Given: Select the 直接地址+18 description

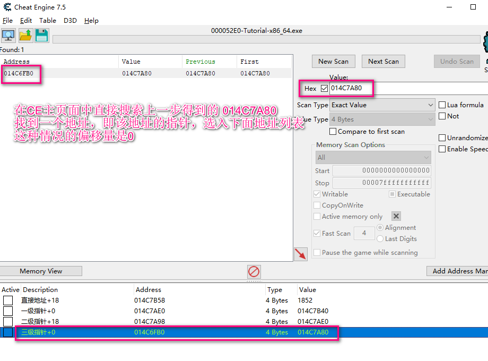Looking at the screenshot, I should (x=40, y=300).
